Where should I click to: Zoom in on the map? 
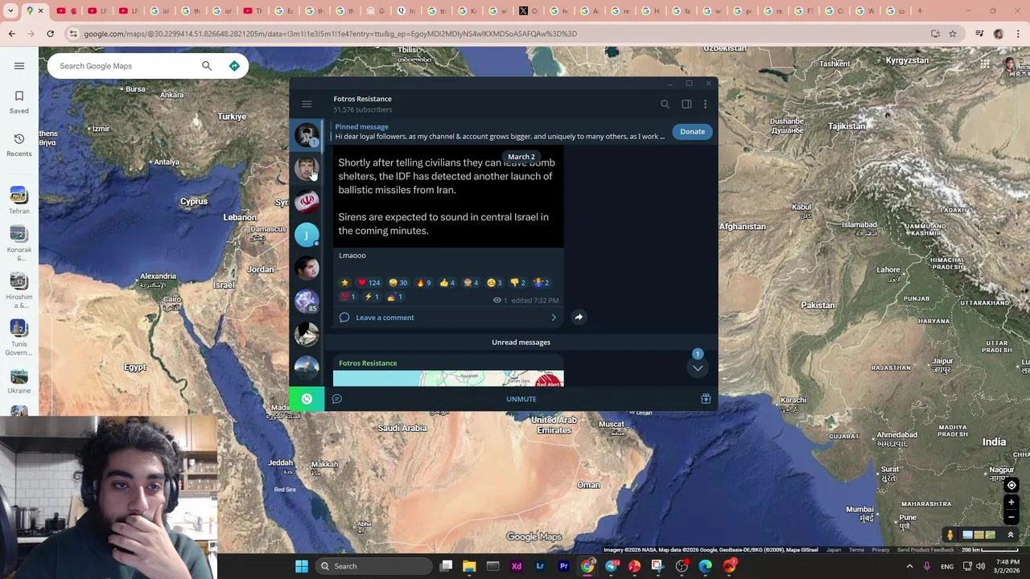tap(1011, 503)
